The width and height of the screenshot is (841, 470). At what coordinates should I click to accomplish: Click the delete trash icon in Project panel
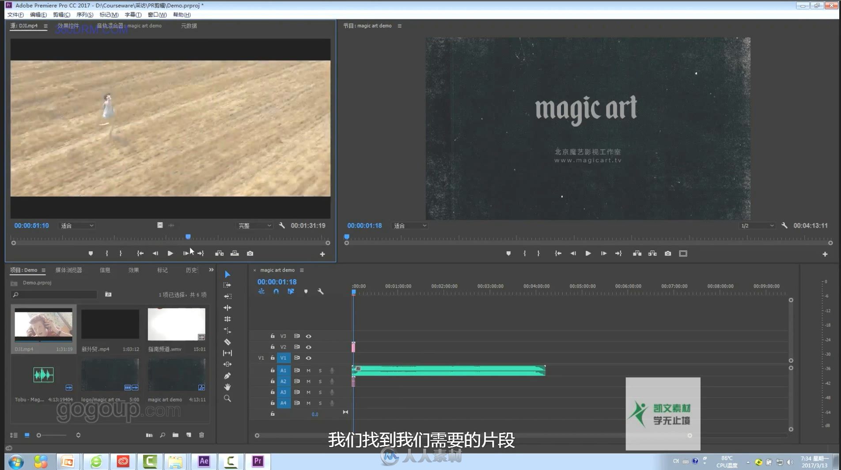[202, 435]
